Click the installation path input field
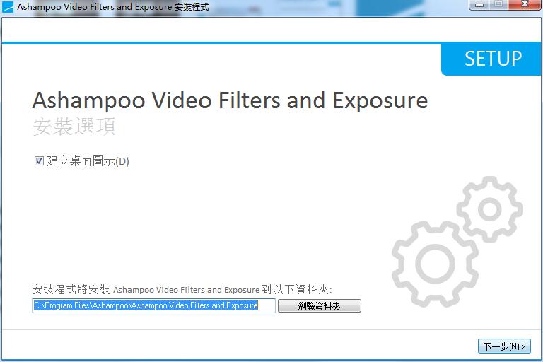The width and height of the screenshot is (543, 362). [x=153, y=305]
